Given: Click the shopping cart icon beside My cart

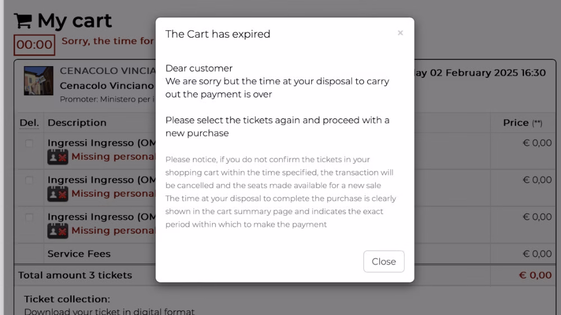Looking at the screenshot, I should [22, 21].
